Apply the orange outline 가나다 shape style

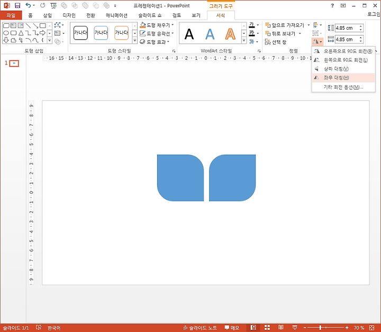(x=121, y=33)
